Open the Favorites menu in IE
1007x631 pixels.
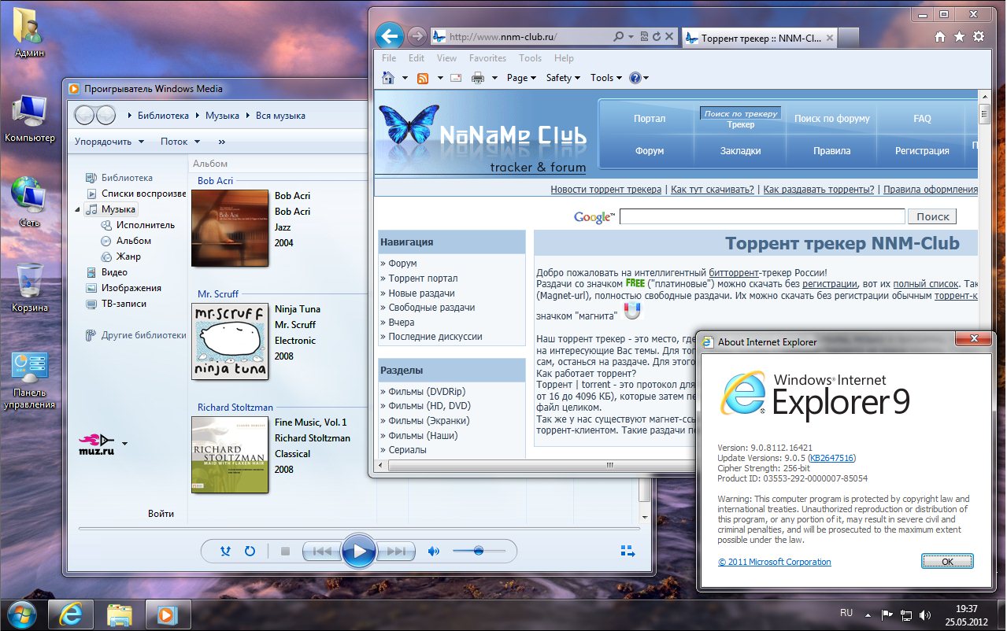[x=487, y=58]
